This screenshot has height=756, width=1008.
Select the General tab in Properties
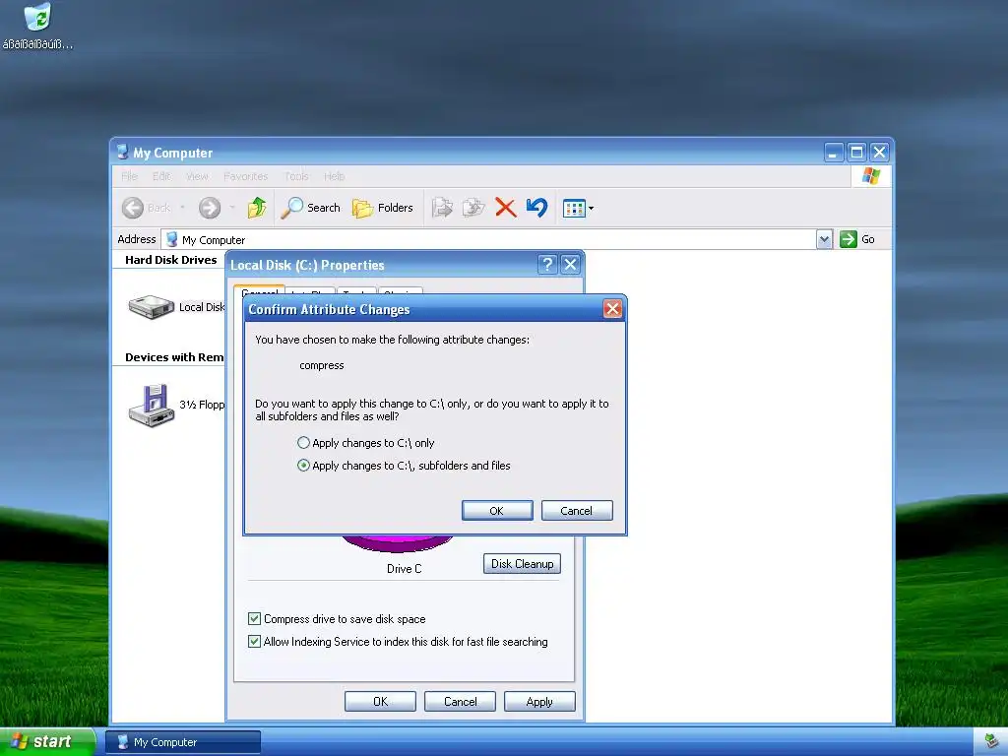point(259,290)
